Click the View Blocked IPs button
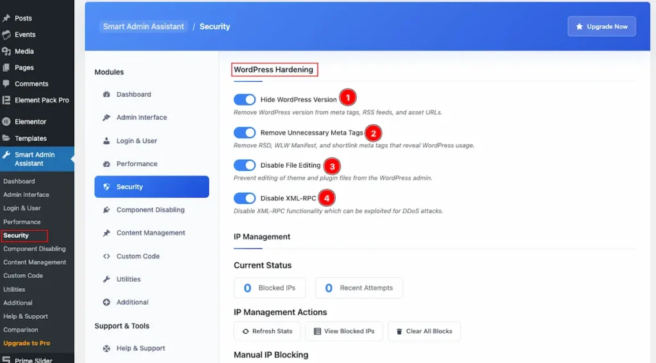The width and height of the screenshot is (656, 363). (x=344, y=331)
